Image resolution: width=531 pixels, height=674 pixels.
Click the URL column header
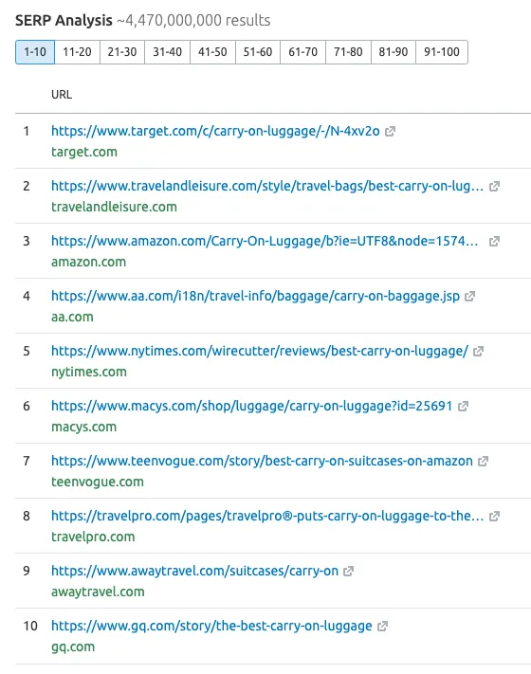click(x=62, y=95)
